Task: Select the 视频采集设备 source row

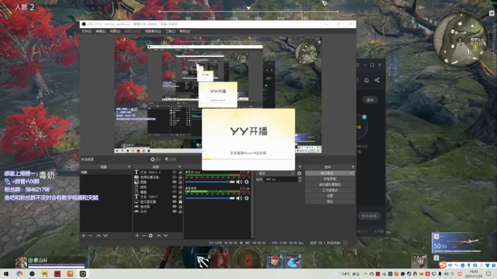Action: (x=158, y=177)
